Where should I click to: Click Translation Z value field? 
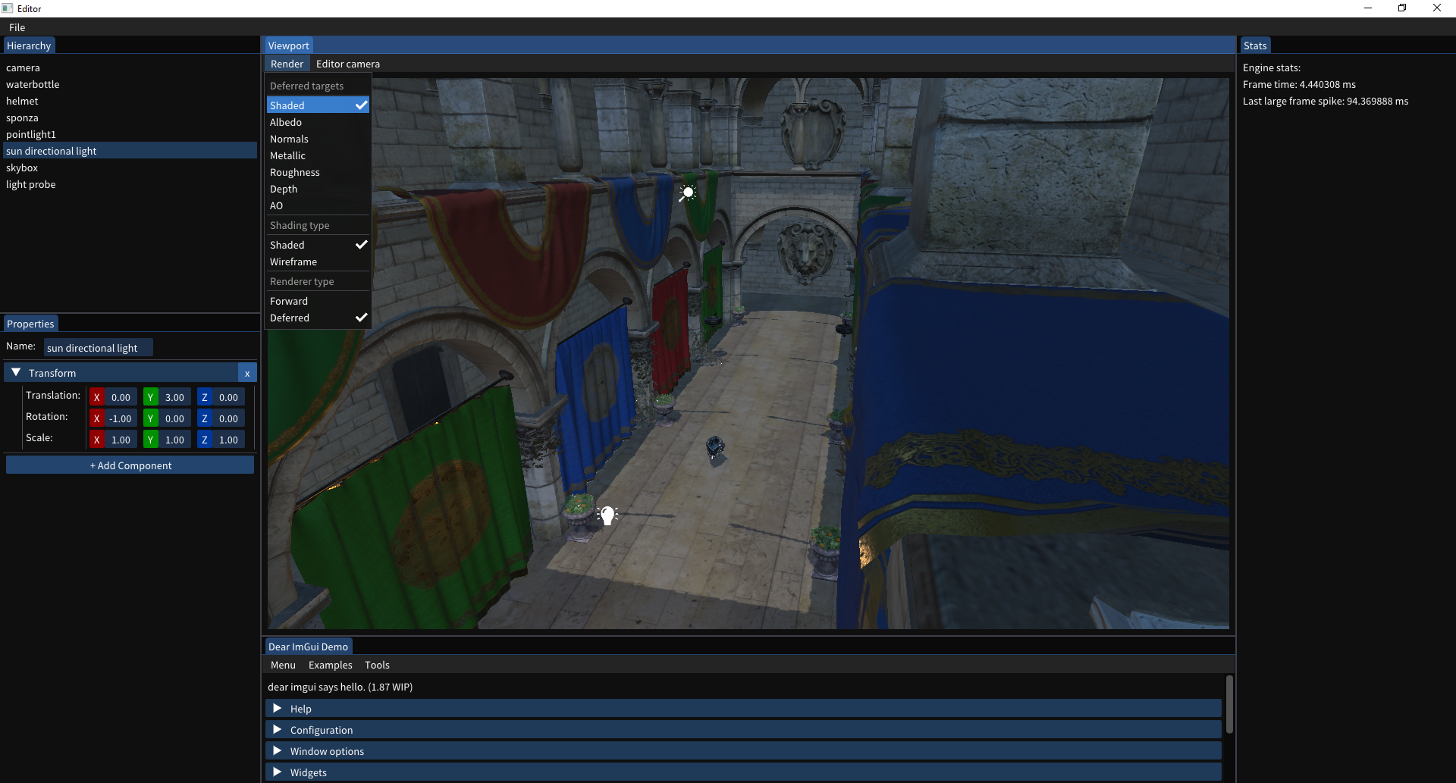pos(229,397)
